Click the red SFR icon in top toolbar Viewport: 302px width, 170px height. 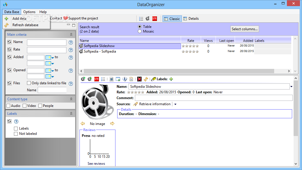[x=154, y=19]
